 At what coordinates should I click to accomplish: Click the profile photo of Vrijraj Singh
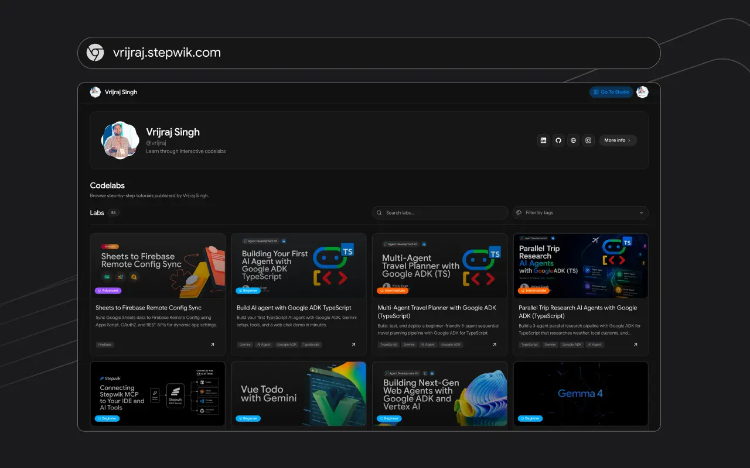click(x=120, y=140)
